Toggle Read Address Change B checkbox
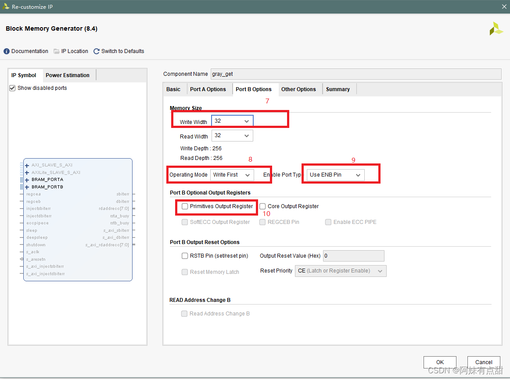 click(x=184, y=314)
